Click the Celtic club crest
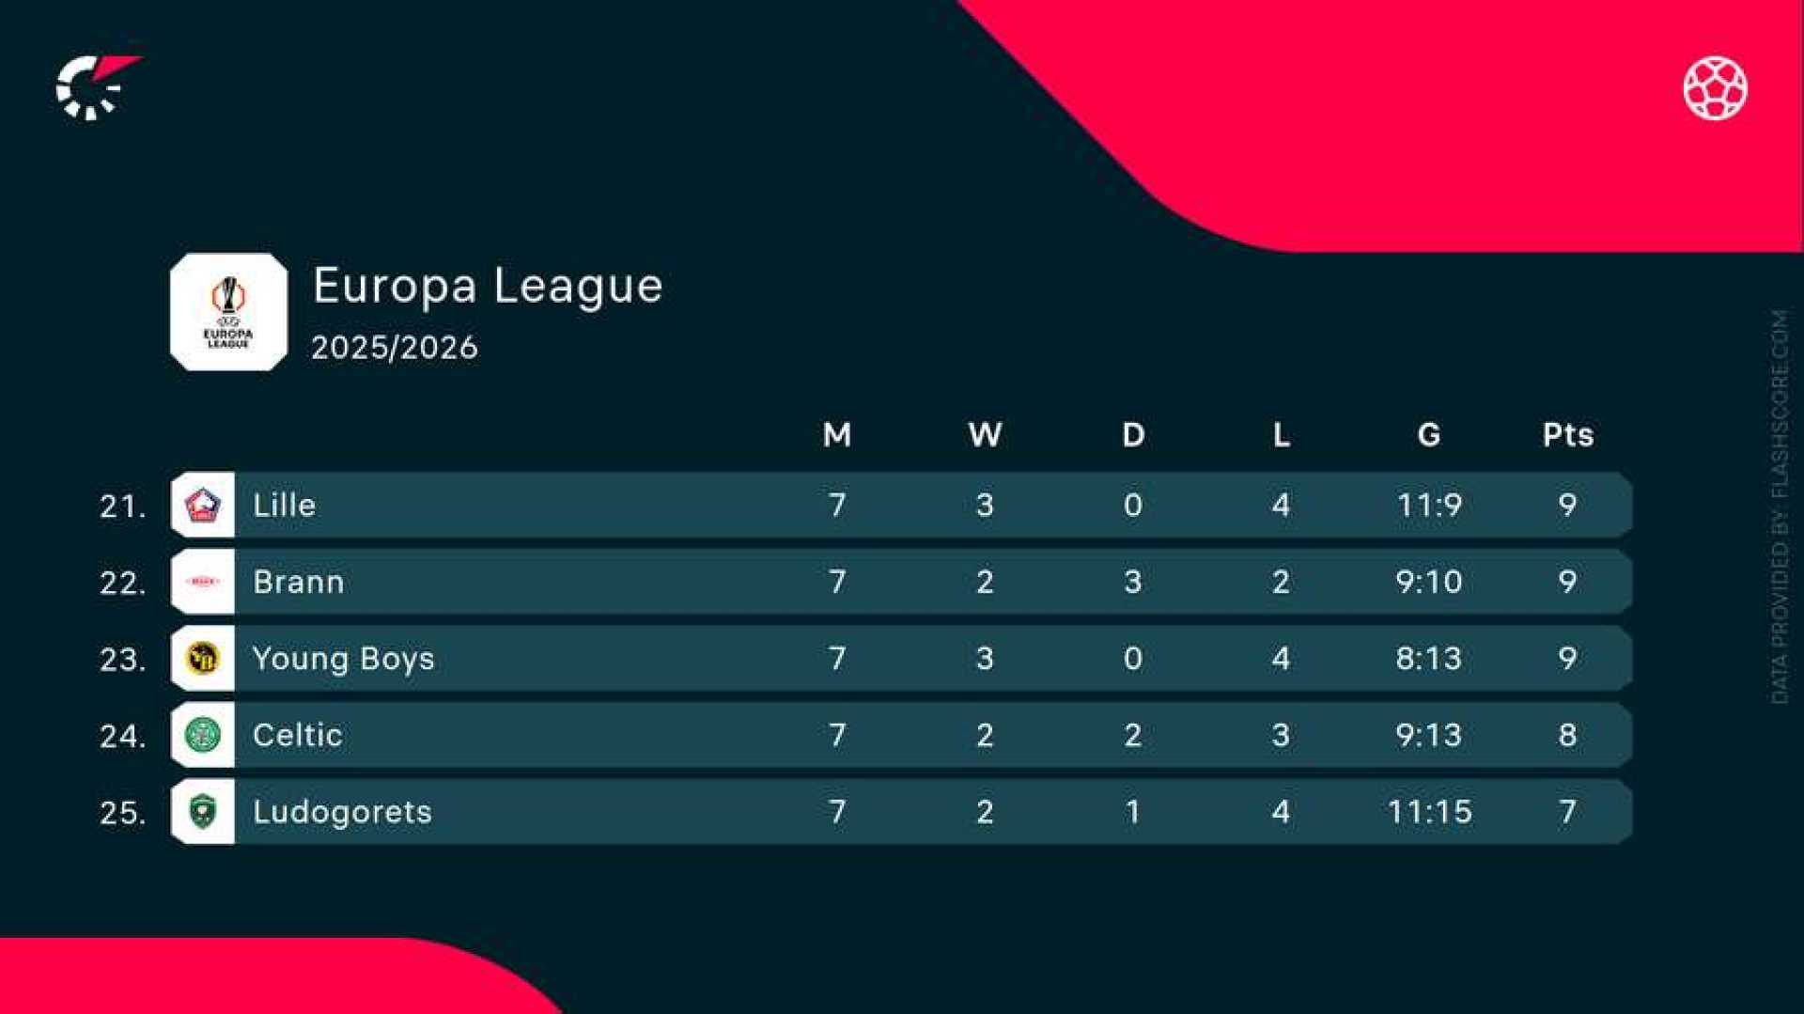 203,735
